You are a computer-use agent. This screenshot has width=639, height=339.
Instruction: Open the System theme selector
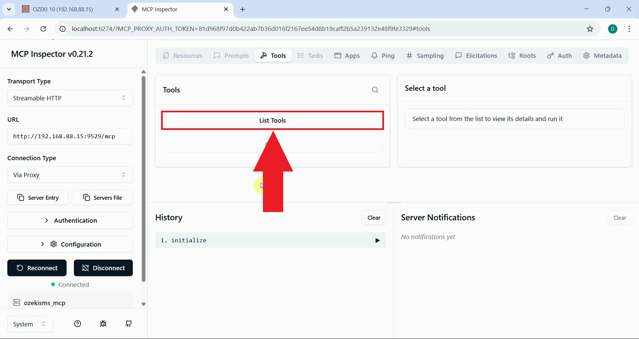29,324
